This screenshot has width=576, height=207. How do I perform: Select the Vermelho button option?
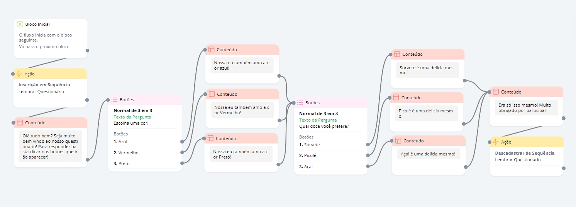(x=128, y=153)
